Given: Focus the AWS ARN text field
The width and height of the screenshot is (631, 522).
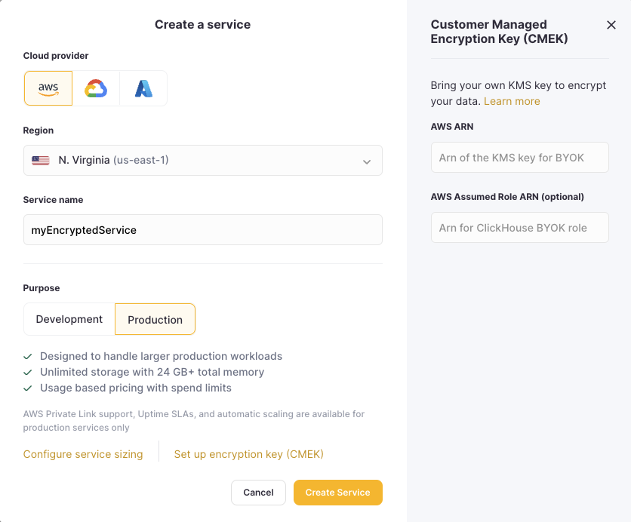Looking at the screenshot, I should point(519,158).
